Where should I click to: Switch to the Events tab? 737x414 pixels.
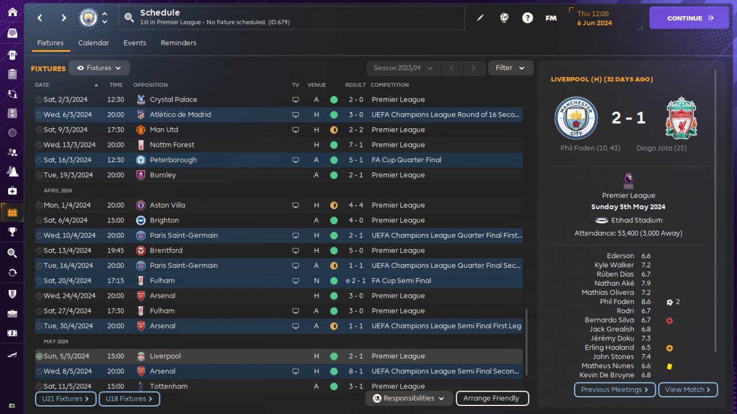pos(135,43)
